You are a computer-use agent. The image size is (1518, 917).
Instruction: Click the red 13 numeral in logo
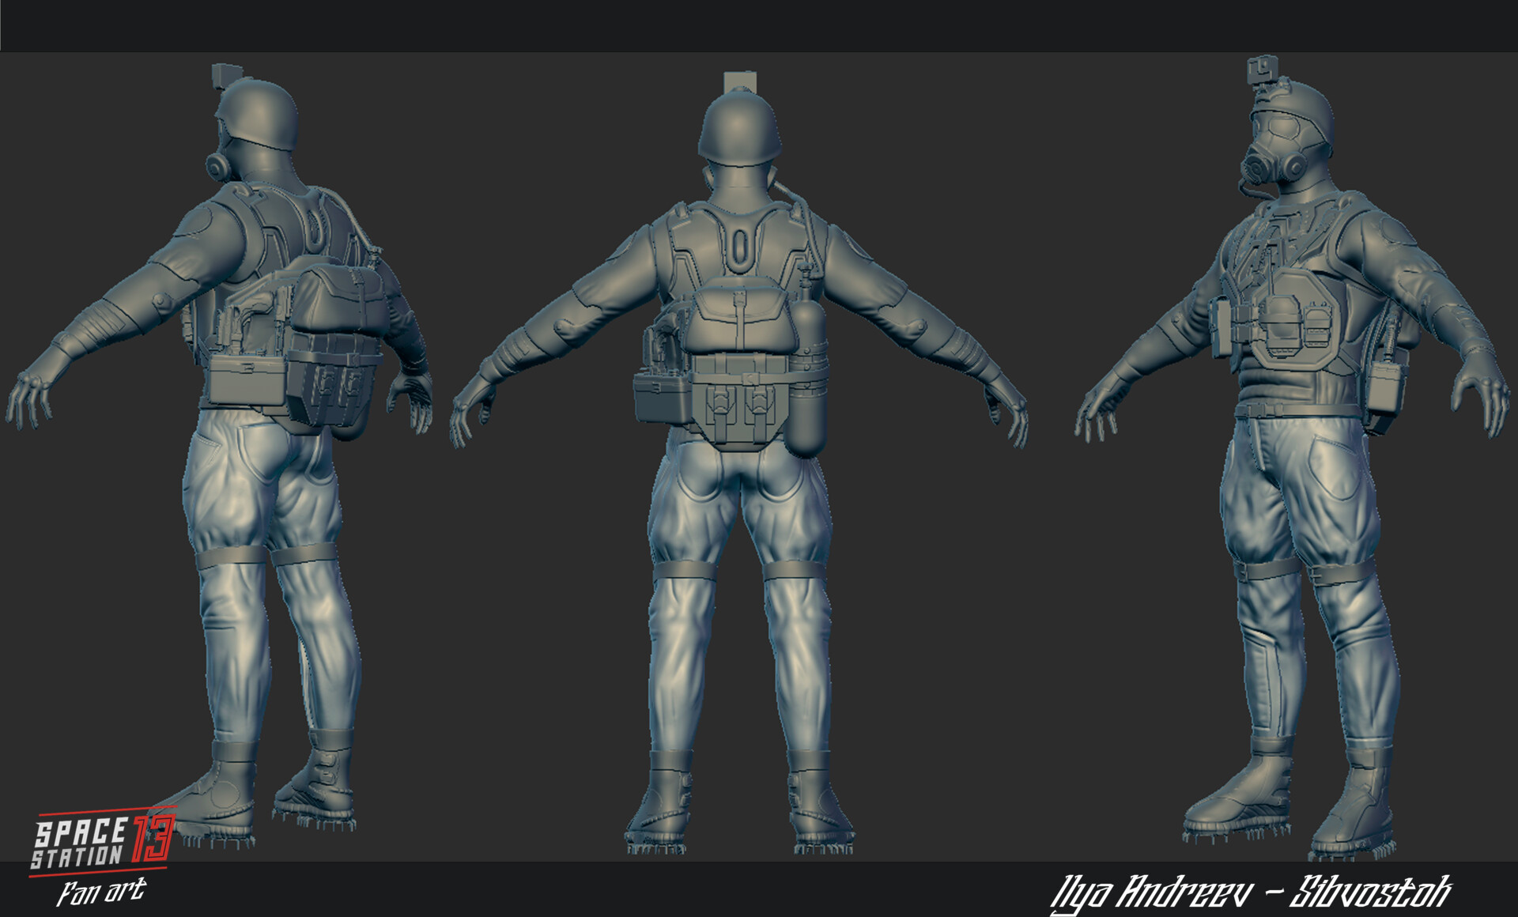[153, 836]
